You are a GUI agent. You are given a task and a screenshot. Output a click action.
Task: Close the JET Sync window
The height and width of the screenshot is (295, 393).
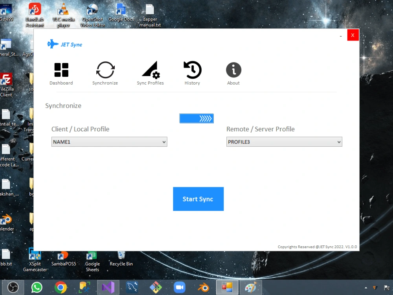click(353, 35)
